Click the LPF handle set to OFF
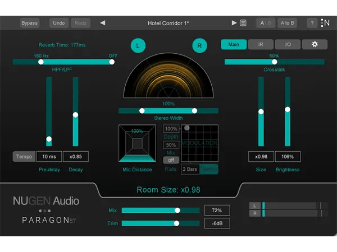This screenshot has height=252, width=337. coord(112,62)
